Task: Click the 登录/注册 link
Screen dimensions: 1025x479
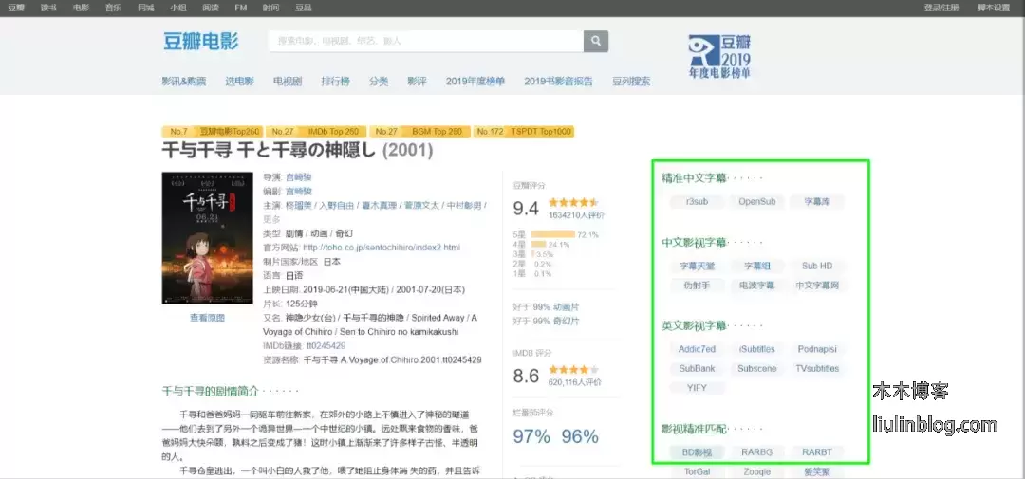Action: (940, 8)
